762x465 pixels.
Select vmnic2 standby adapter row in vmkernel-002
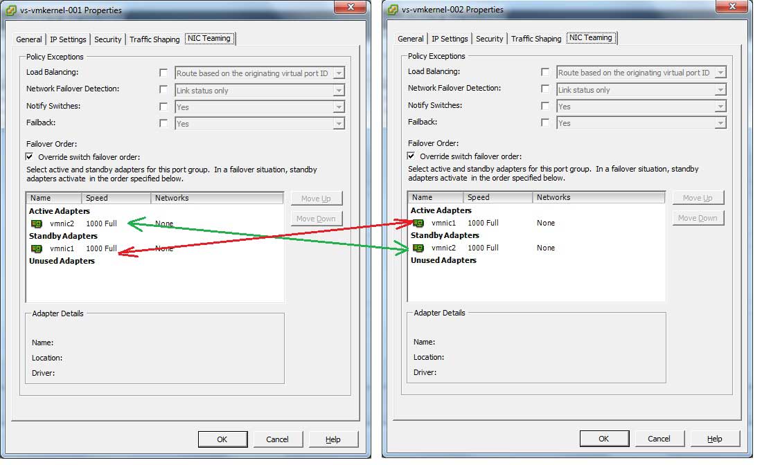point(536,248)
